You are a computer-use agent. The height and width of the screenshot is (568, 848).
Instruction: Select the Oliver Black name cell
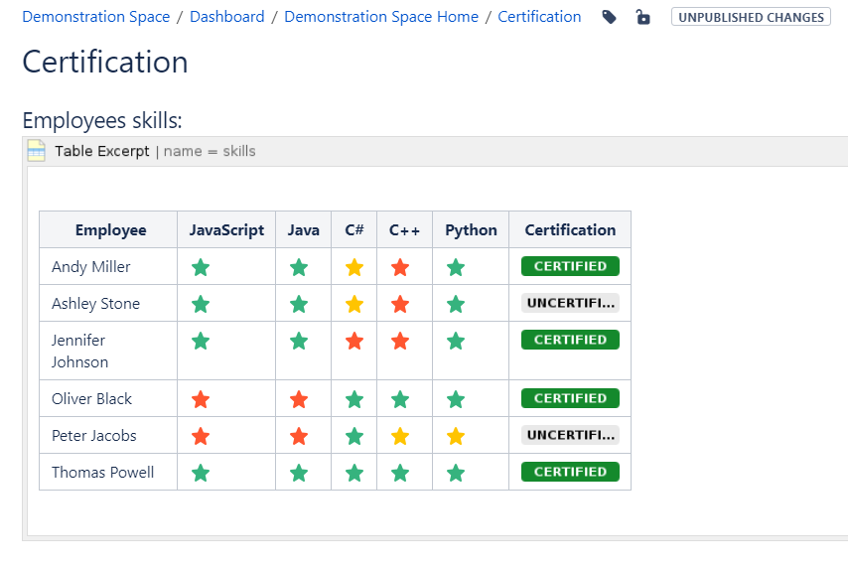108,398
